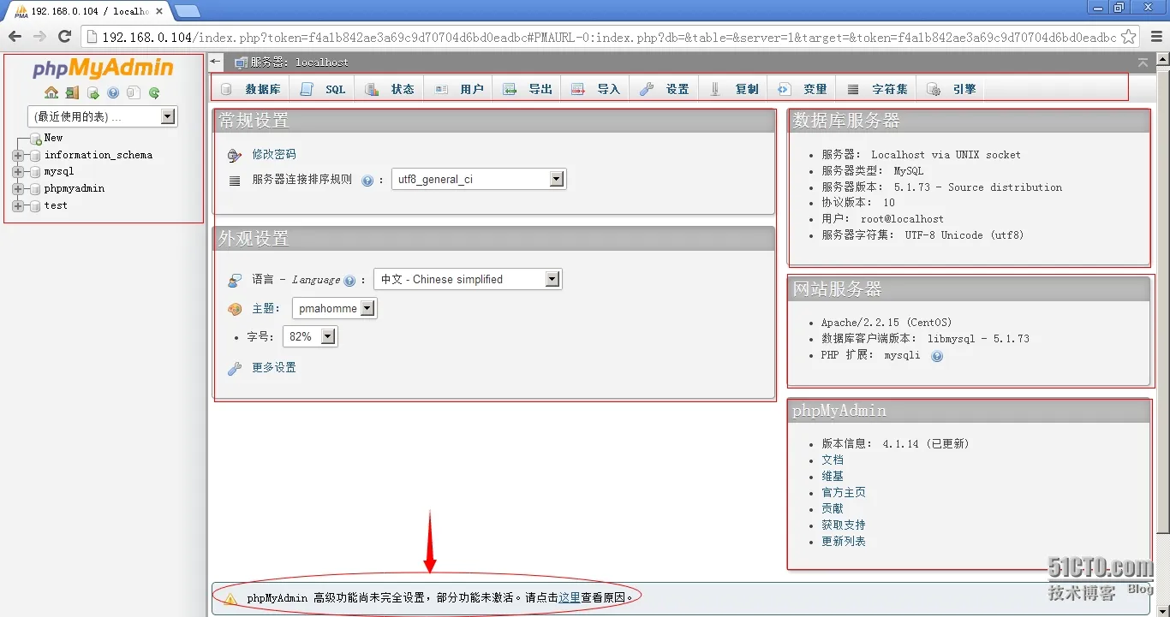Click the server icon next to 服务器: localhost

[241, 62]
